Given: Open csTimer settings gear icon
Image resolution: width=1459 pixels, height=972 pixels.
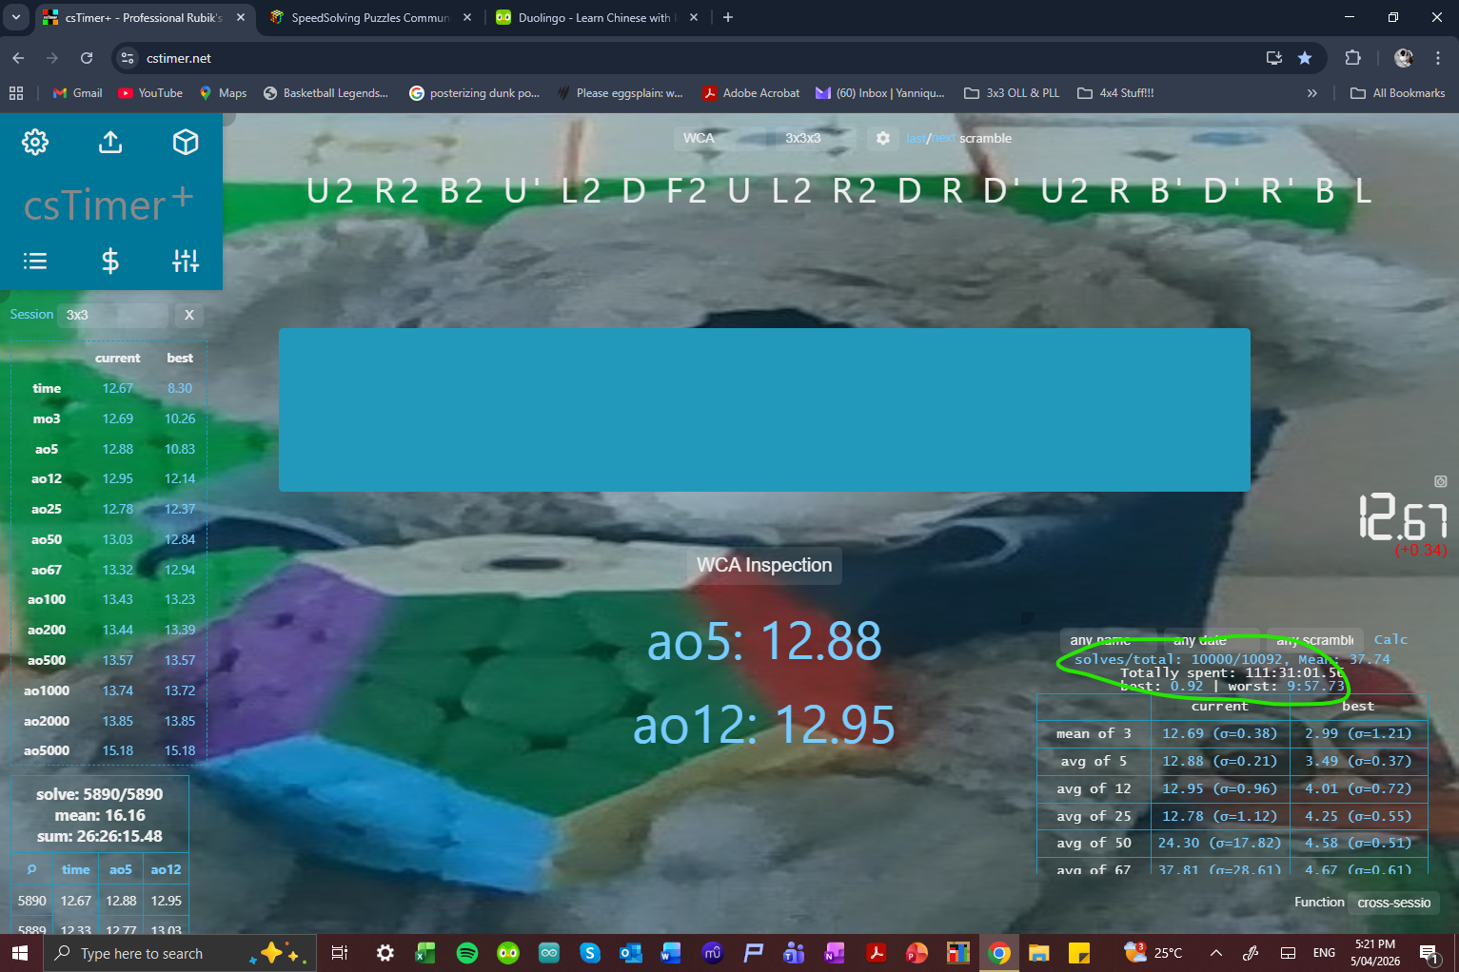Looking at the screenshot, I should pos(35,142).
